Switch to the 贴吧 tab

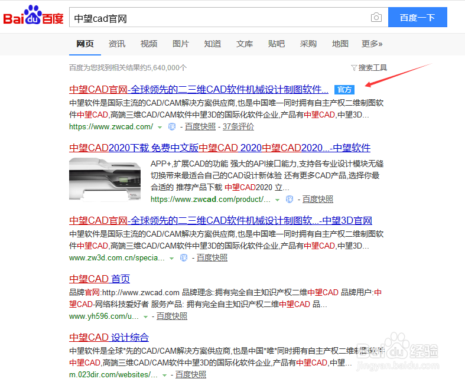click(x=277, y=44)
